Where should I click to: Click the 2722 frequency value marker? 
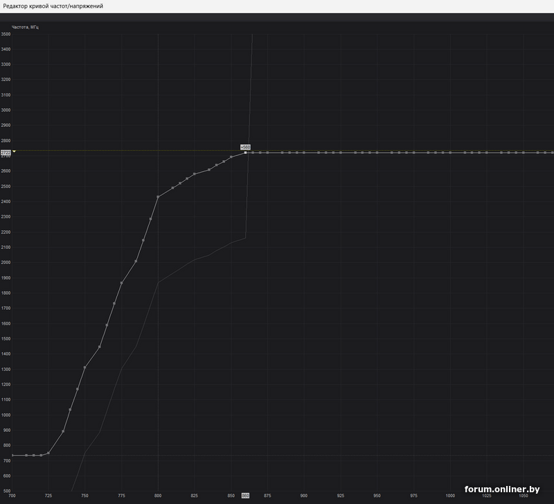pyautogui.click(x=6, y=153)
